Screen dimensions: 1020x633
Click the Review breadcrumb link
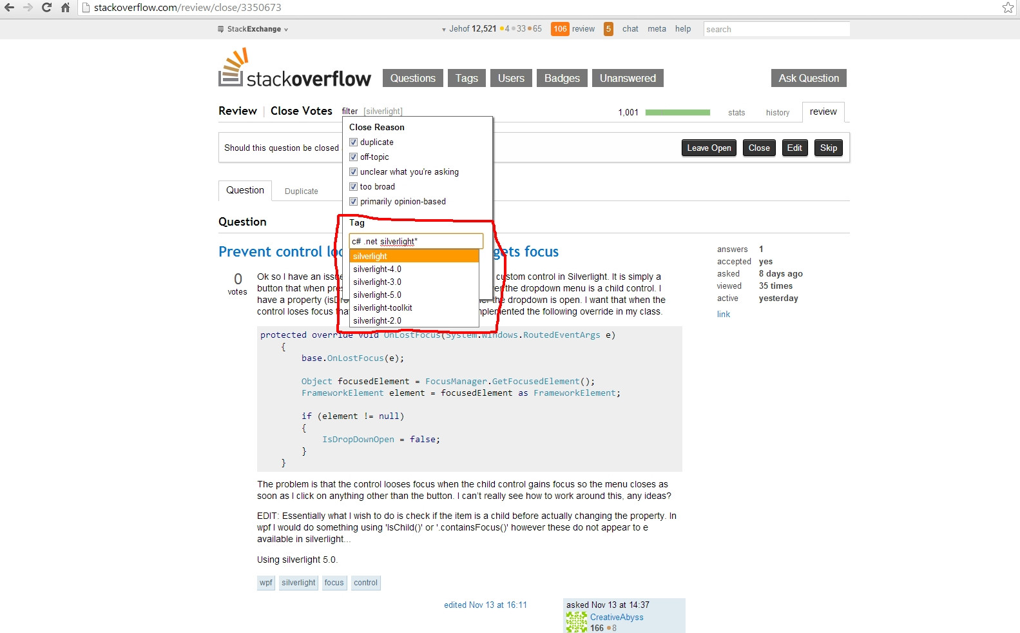click(x=238, y=111)
